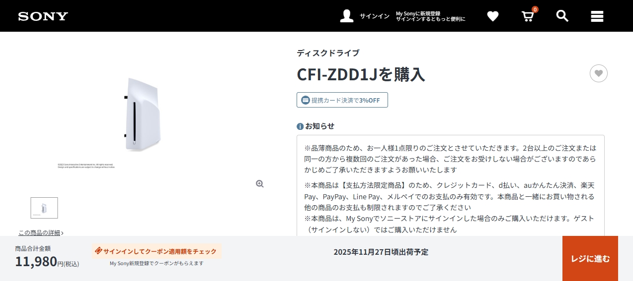Click the zoom-in magnifier under product image

pos(259,184)
